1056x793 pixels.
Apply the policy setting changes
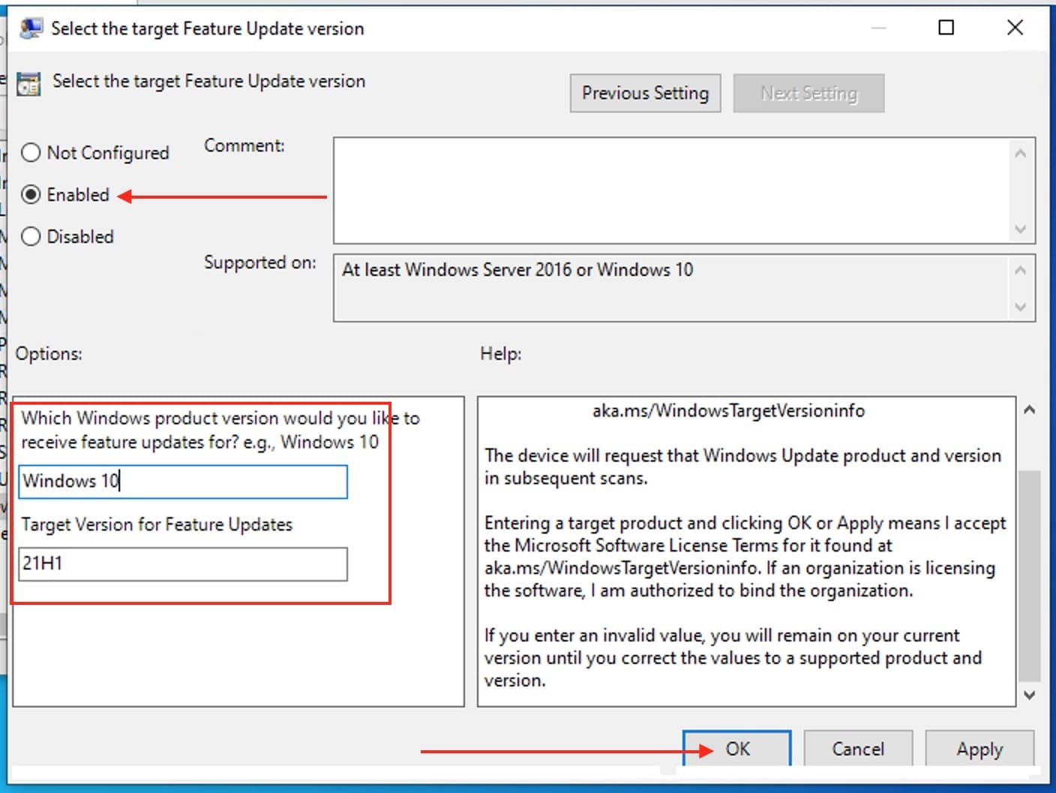(979, 749)
